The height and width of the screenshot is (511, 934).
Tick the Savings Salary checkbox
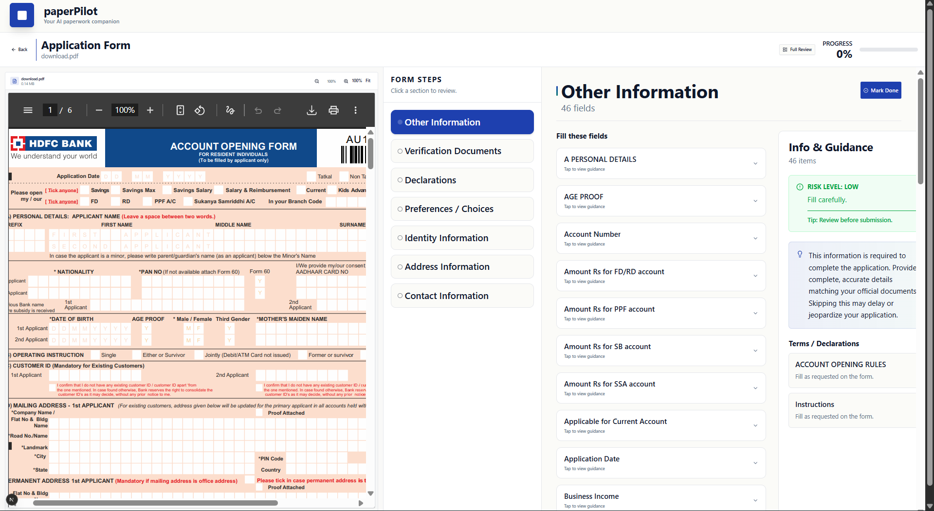(167, 190)
